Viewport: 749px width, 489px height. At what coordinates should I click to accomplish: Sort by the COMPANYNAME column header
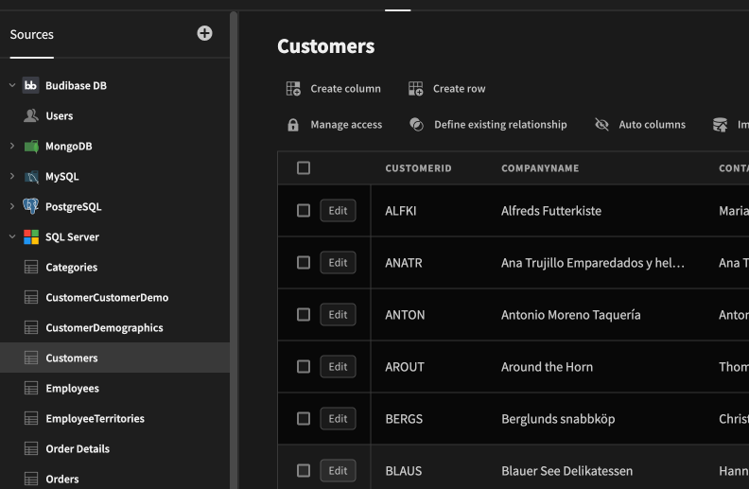click(540, 168)
